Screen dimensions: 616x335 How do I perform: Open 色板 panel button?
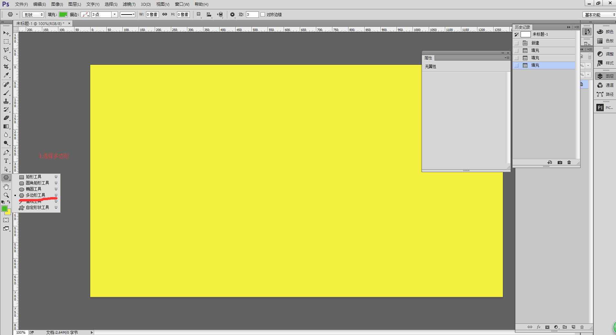coord(605,41)
